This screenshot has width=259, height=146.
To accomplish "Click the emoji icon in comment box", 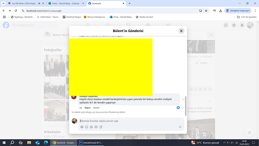I will [x=86, y=127].
